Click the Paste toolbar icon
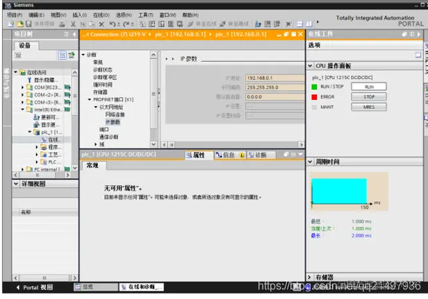 92,24
